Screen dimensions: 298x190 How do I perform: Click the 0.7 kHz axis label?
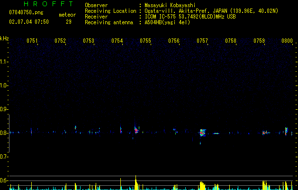(x=4, y=157)
